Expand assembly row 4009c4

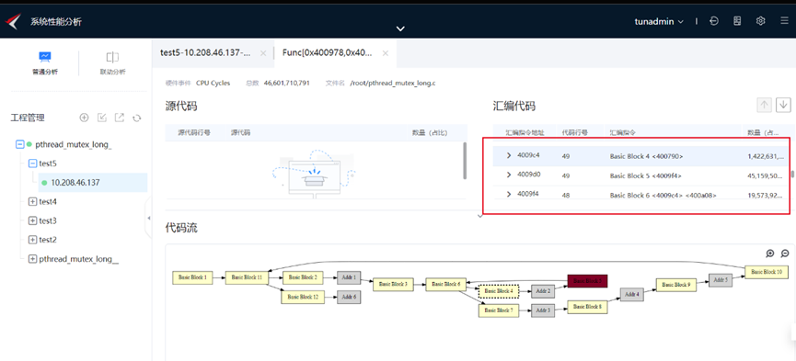pos(509,155)
